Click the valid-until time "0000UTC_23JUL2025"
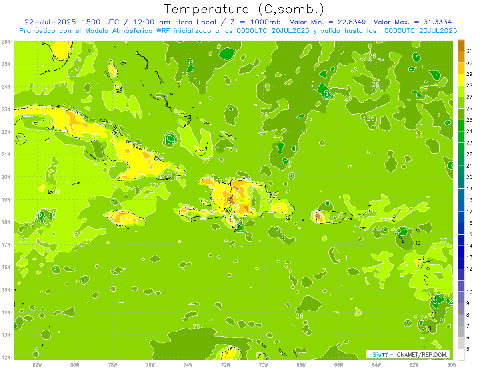Screen dimensions: 480x370 coord(420,31)
